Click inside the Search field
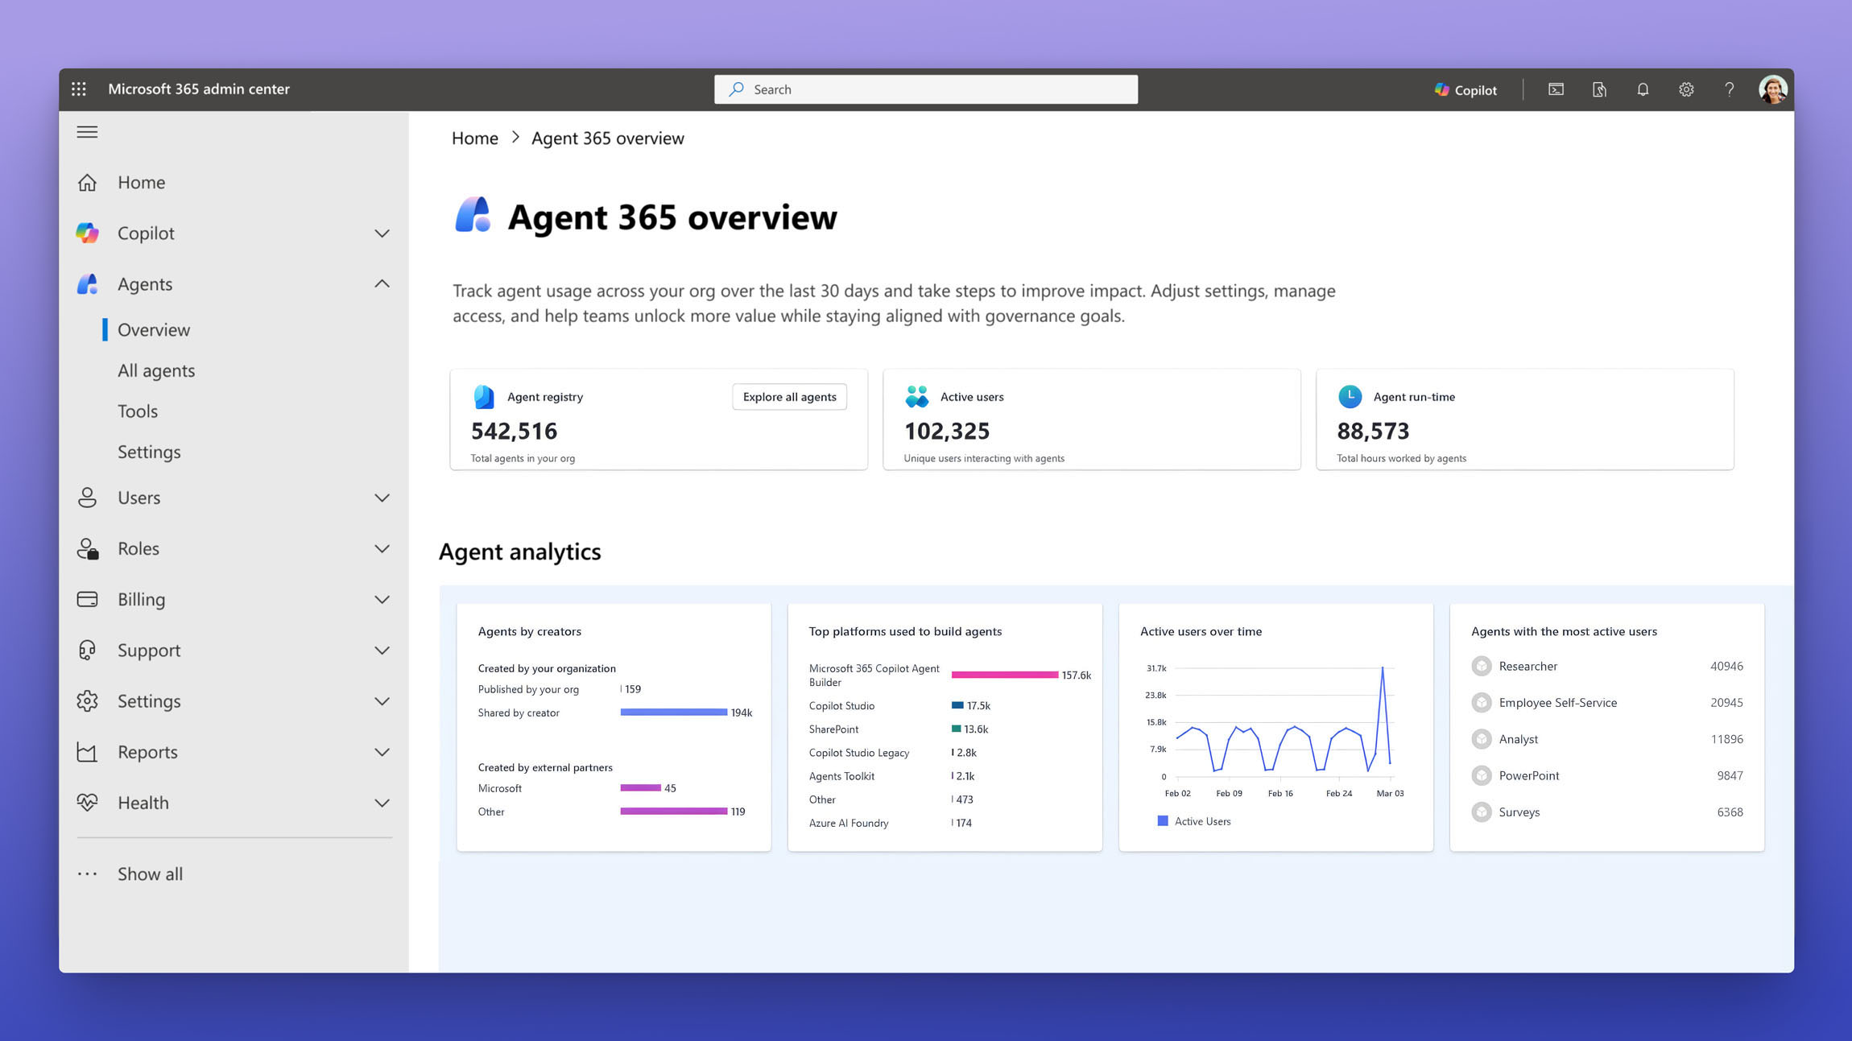The height and width of the screenshot is (1041, 1852). click(x=924, y=89)
